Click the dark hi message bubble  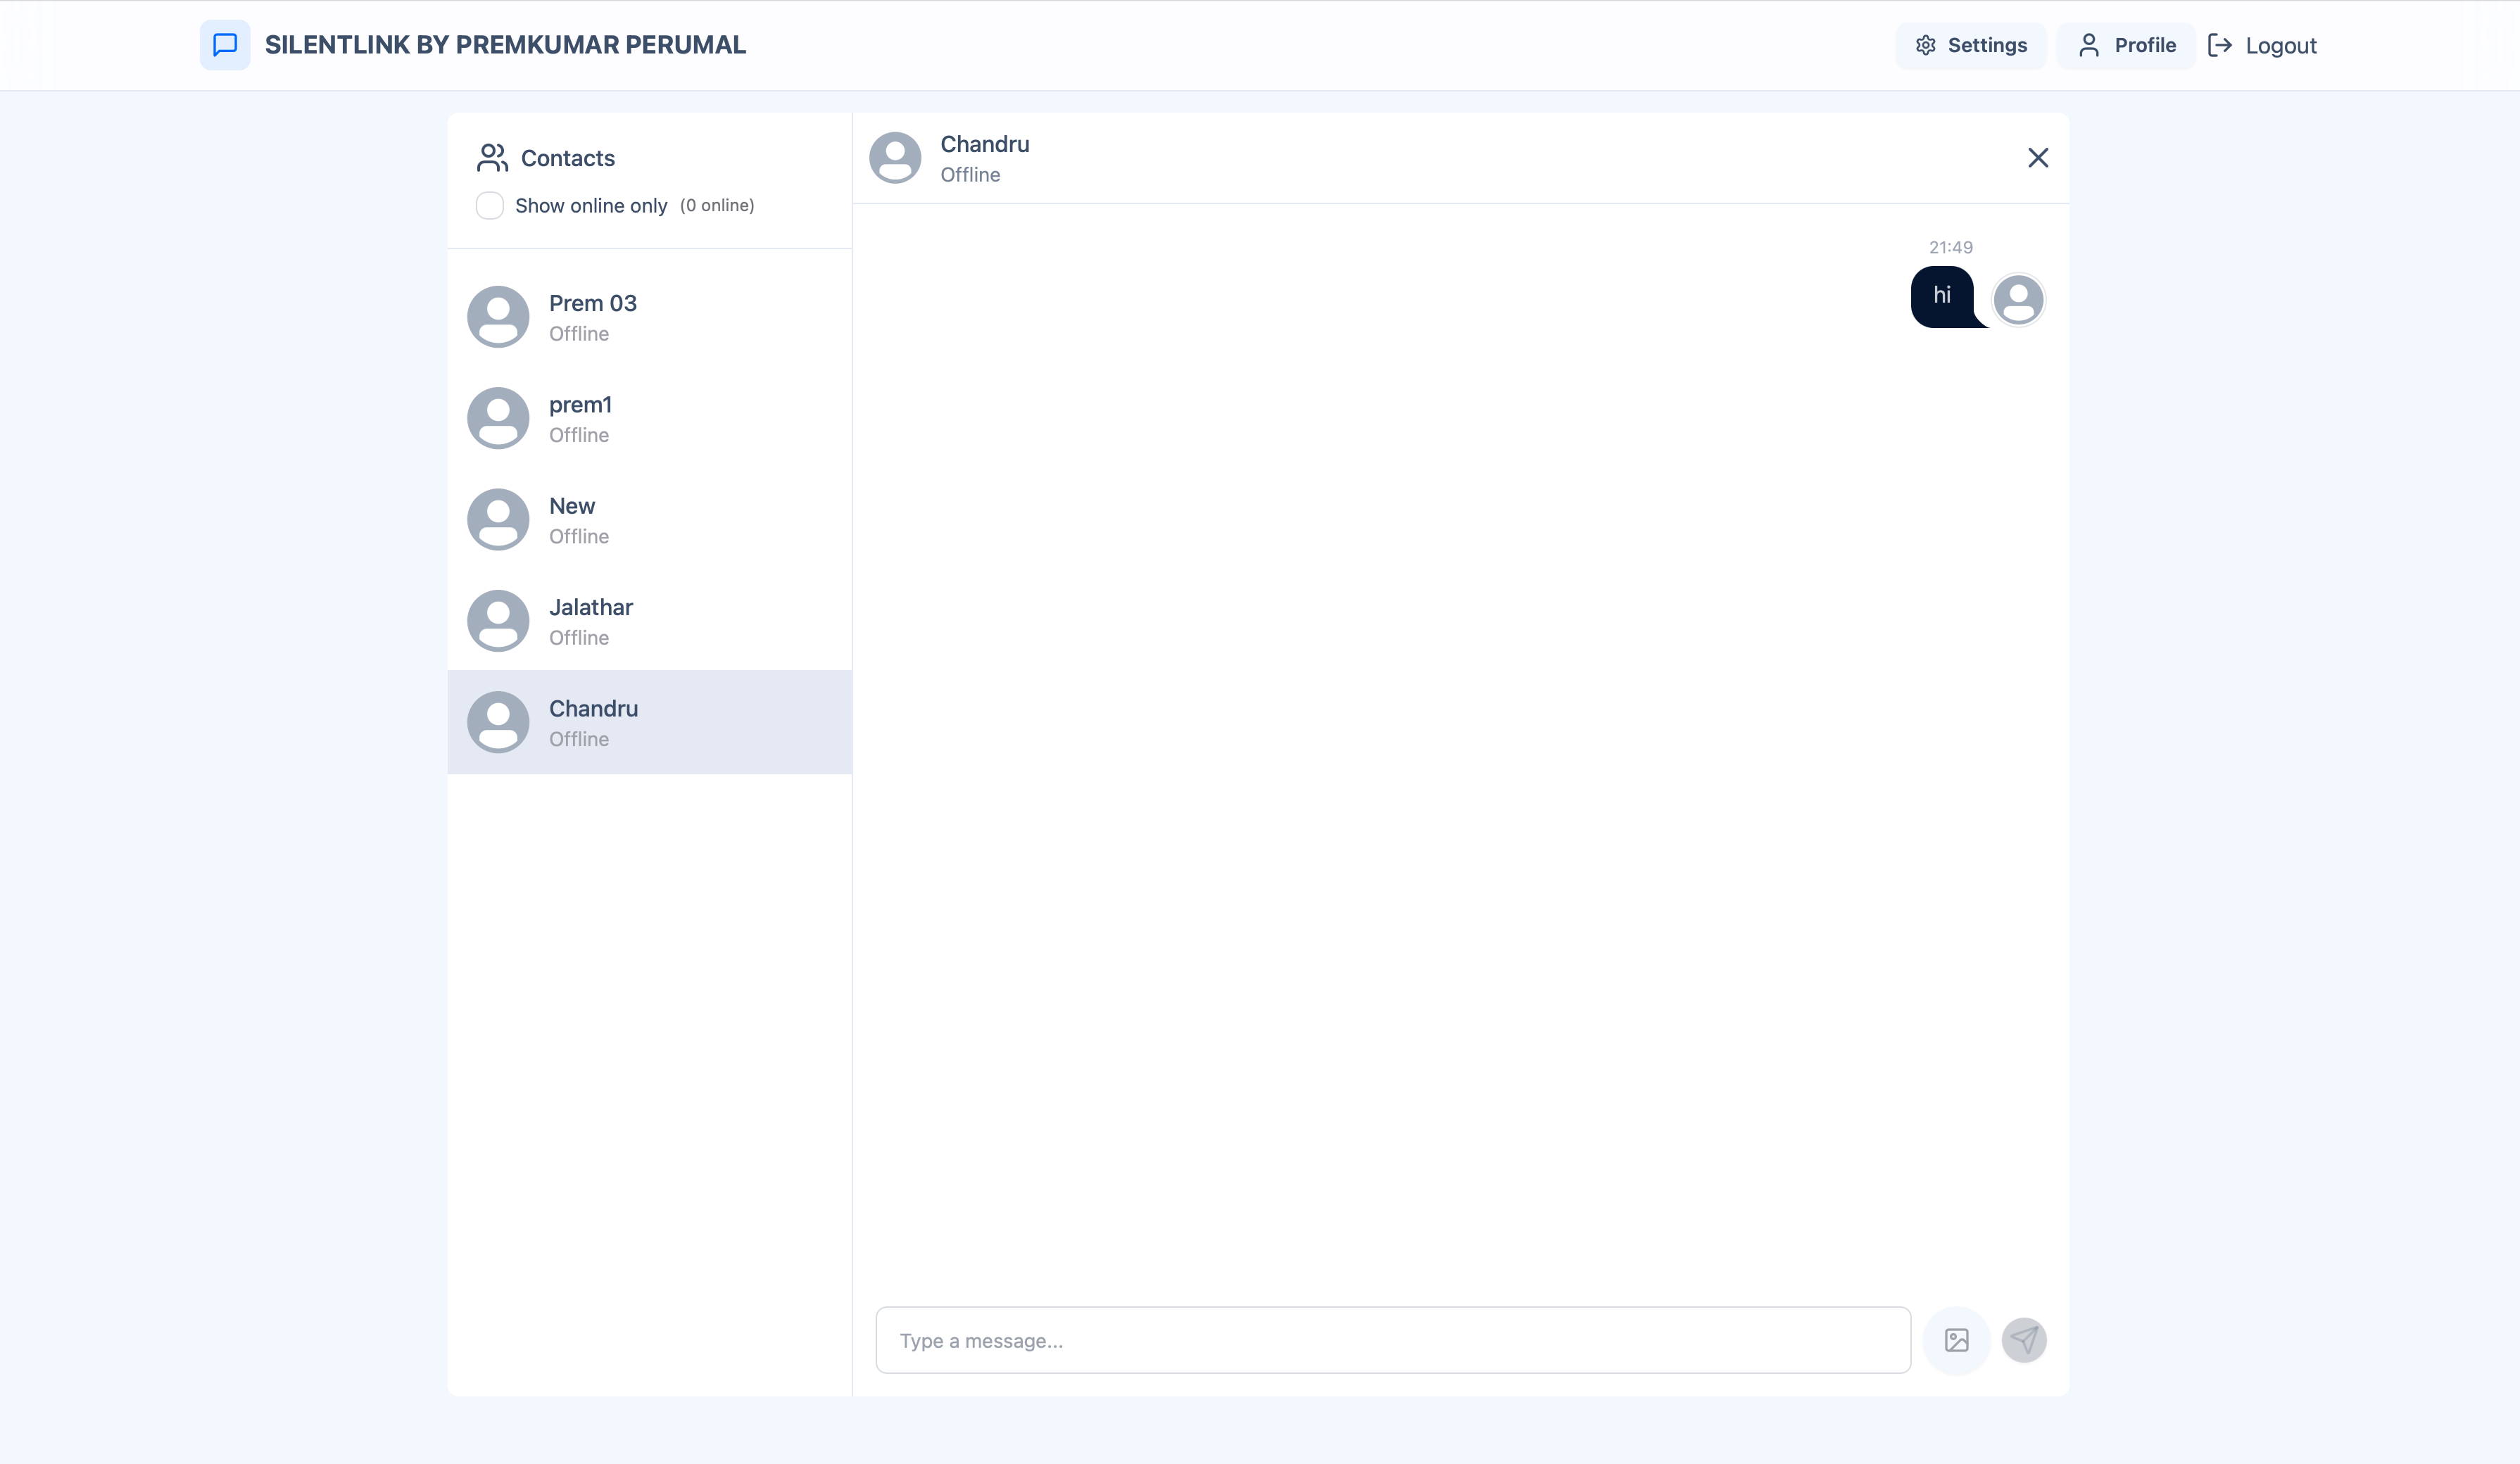[x=1941, y=296]
